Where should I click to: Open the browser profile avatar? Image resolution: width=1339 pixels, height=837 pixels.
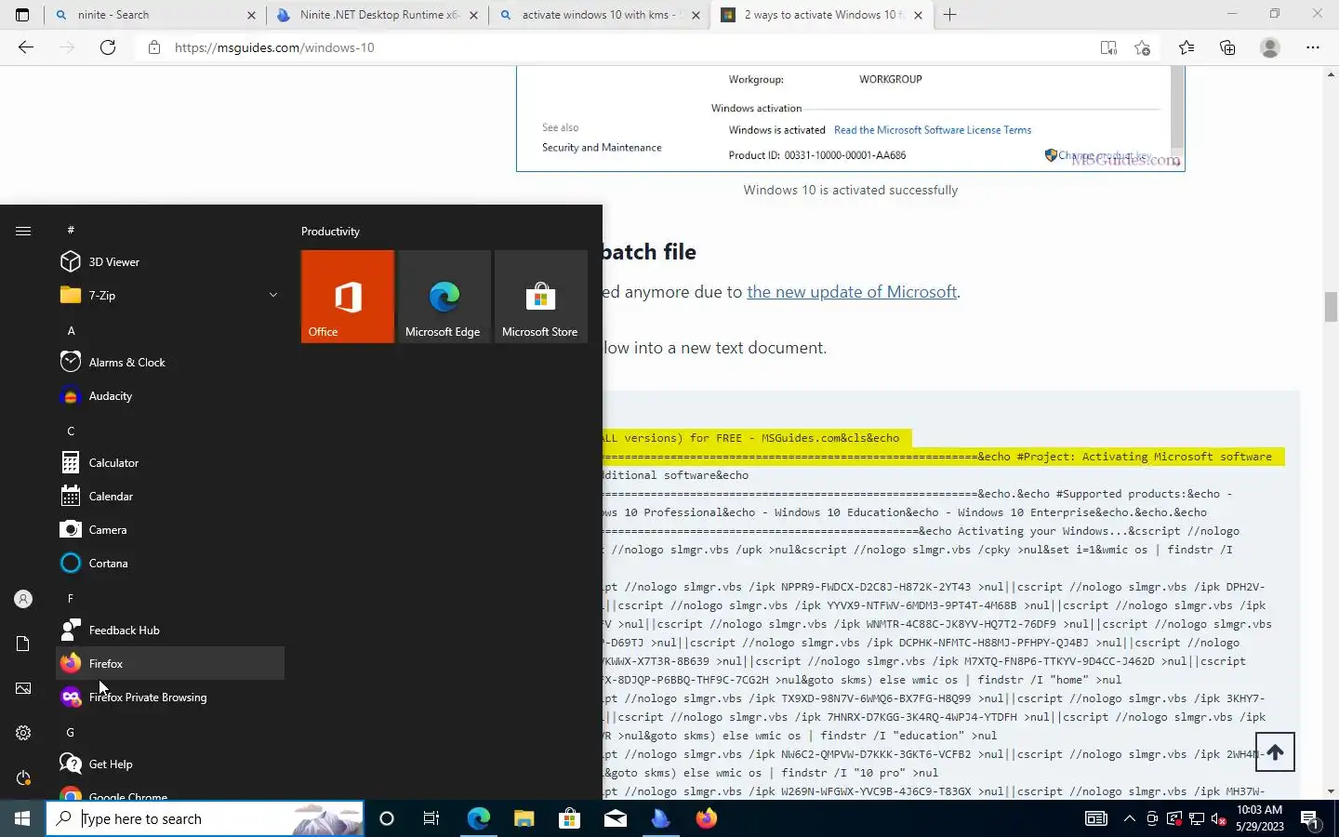click(x=1270, y=47)
